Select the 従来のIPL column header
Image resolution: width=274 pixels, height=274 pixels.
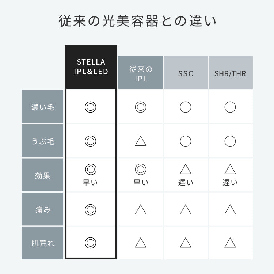coord(141,73)
